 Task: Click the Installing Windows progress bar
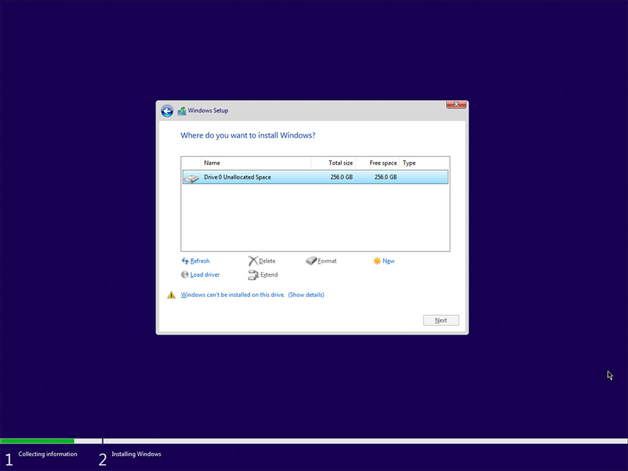tap(366, 441)
